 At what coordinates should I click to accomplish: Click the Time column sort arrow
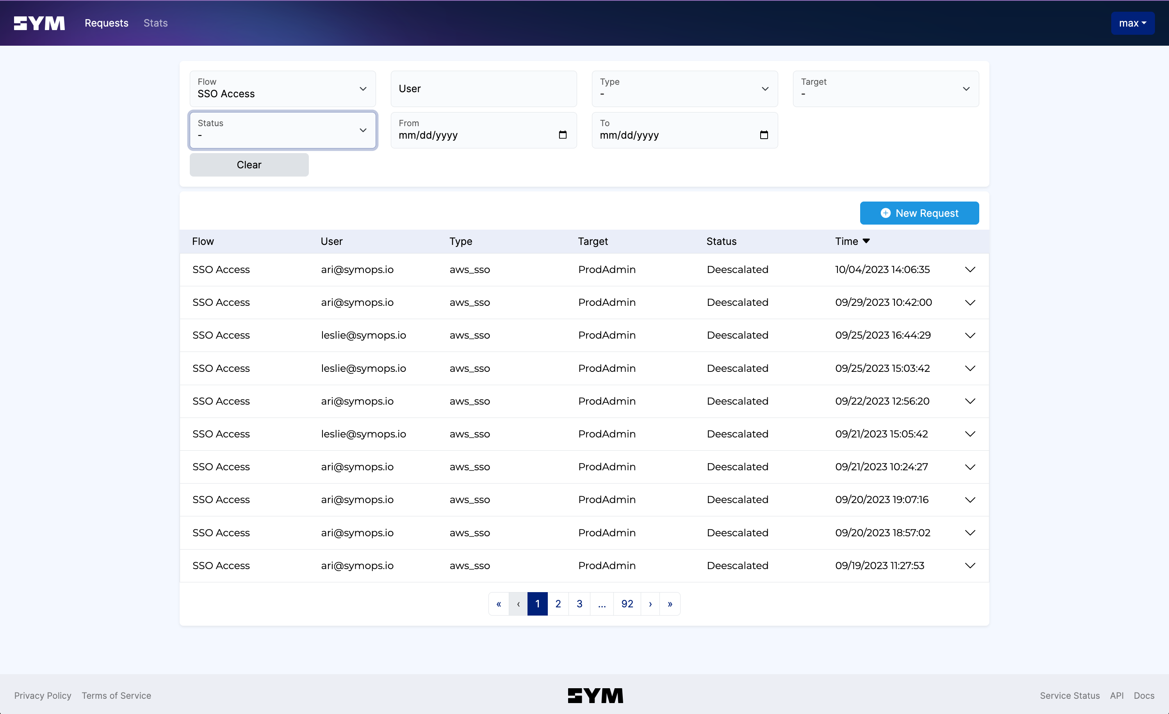coord(866,241)
